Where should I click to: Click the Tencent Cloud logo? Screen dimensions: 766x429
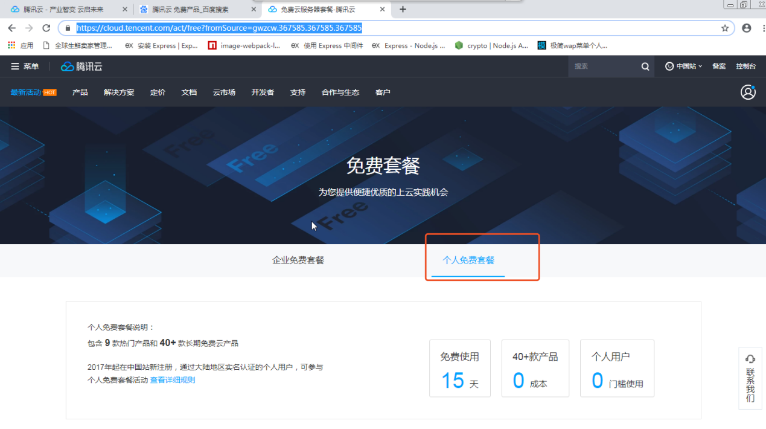point(81,66)
